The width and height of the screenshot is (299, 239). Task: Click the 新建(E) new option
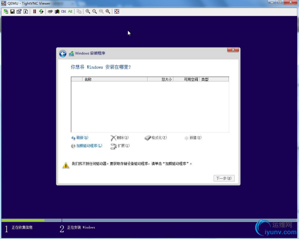coord(196,138)
